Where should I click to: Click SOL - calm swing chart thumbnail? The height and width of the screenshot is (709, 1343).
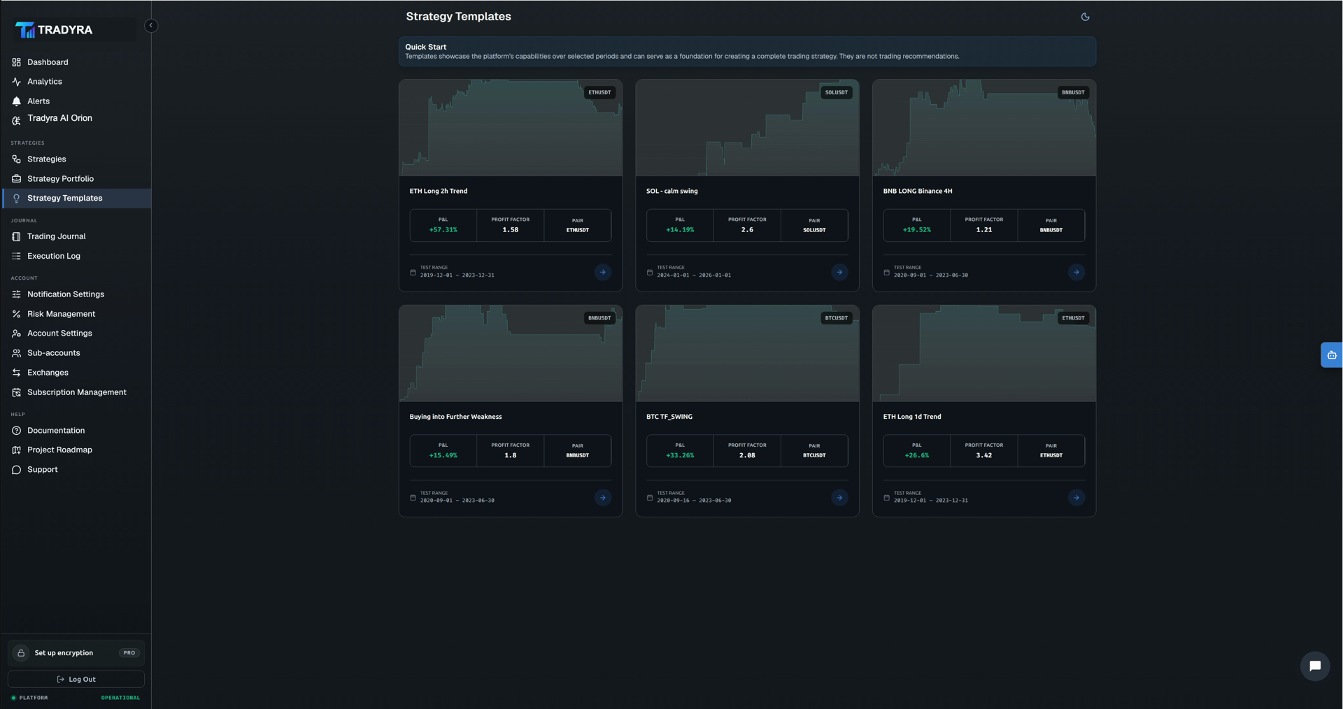[747, 128]
